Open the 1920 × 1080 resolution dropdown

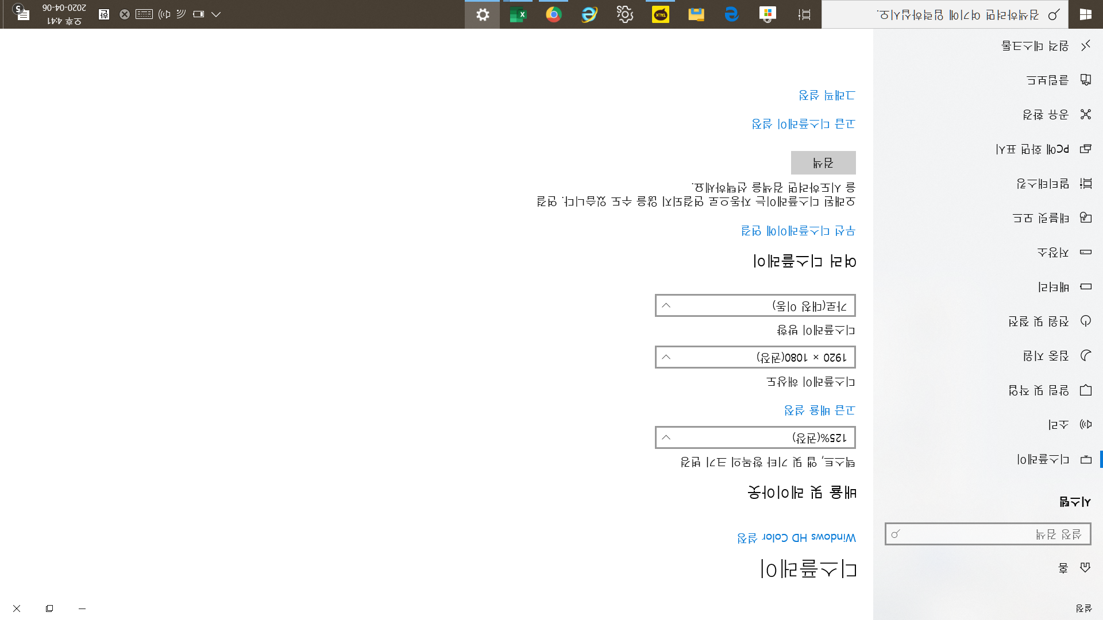pyautogui.click(x=755, y=357)
